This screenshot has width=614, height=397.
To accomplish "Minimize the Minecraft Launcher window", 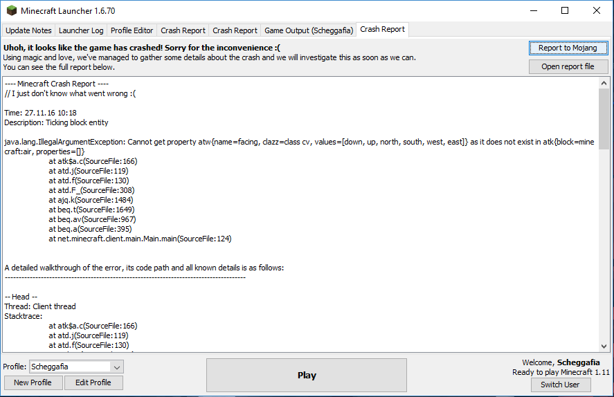I will point(534,10).
